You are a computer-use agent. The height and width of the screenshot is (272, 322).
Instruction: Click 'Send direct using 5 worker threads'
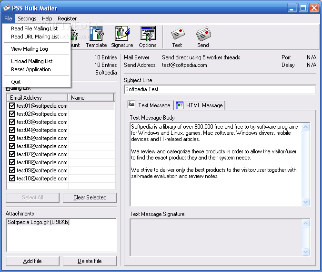pos(201,57)
